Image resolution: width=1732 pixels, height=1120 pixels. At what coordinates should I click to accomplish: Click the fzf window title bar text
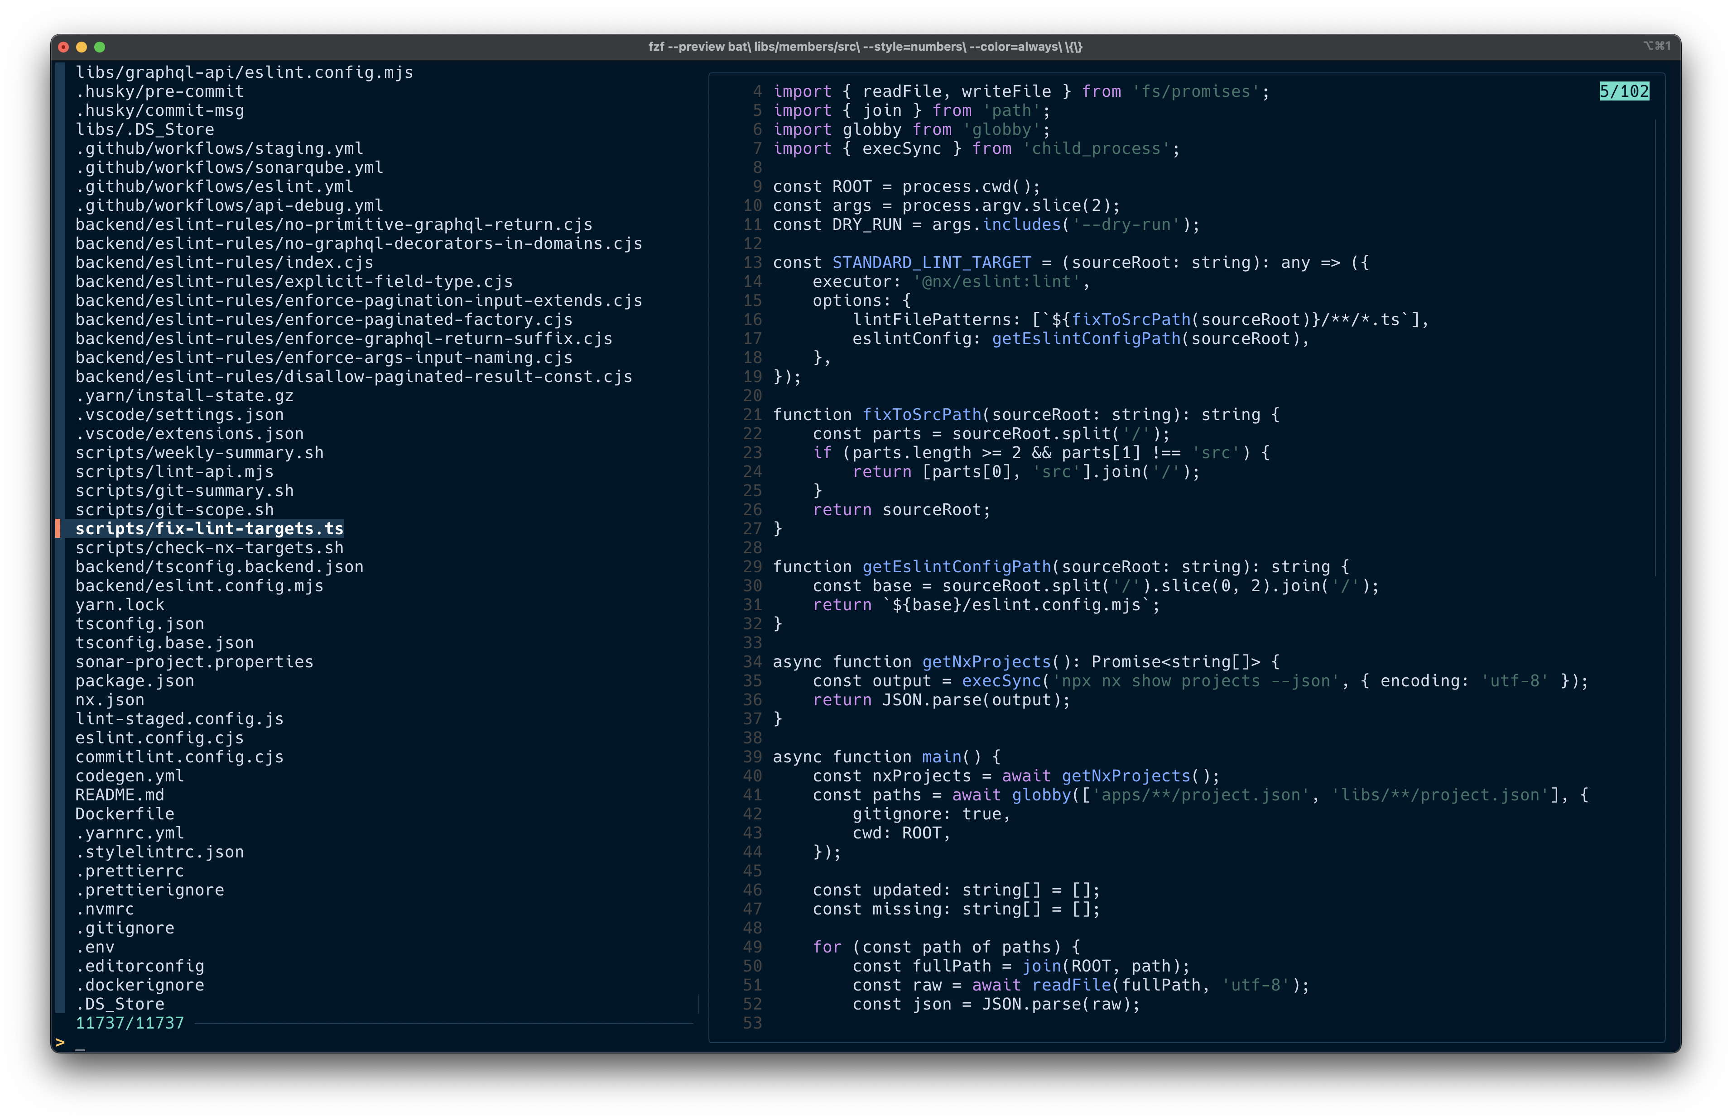click(865, 47)
